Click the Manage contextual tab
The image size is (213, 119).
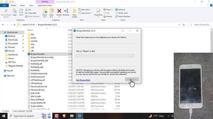click(x=45, y=2)
